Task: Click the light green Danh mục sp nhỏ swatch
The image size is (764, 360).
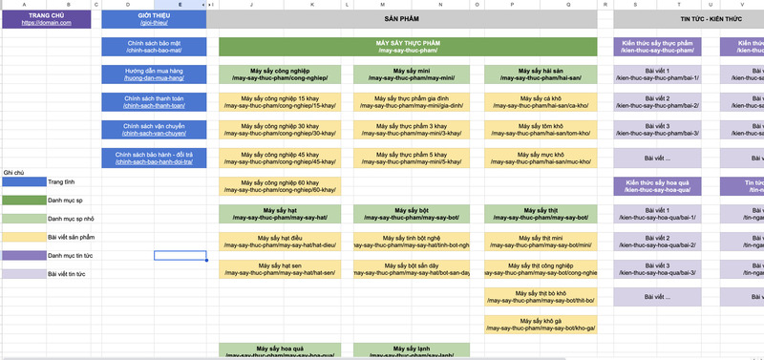Action: point(25,219)
